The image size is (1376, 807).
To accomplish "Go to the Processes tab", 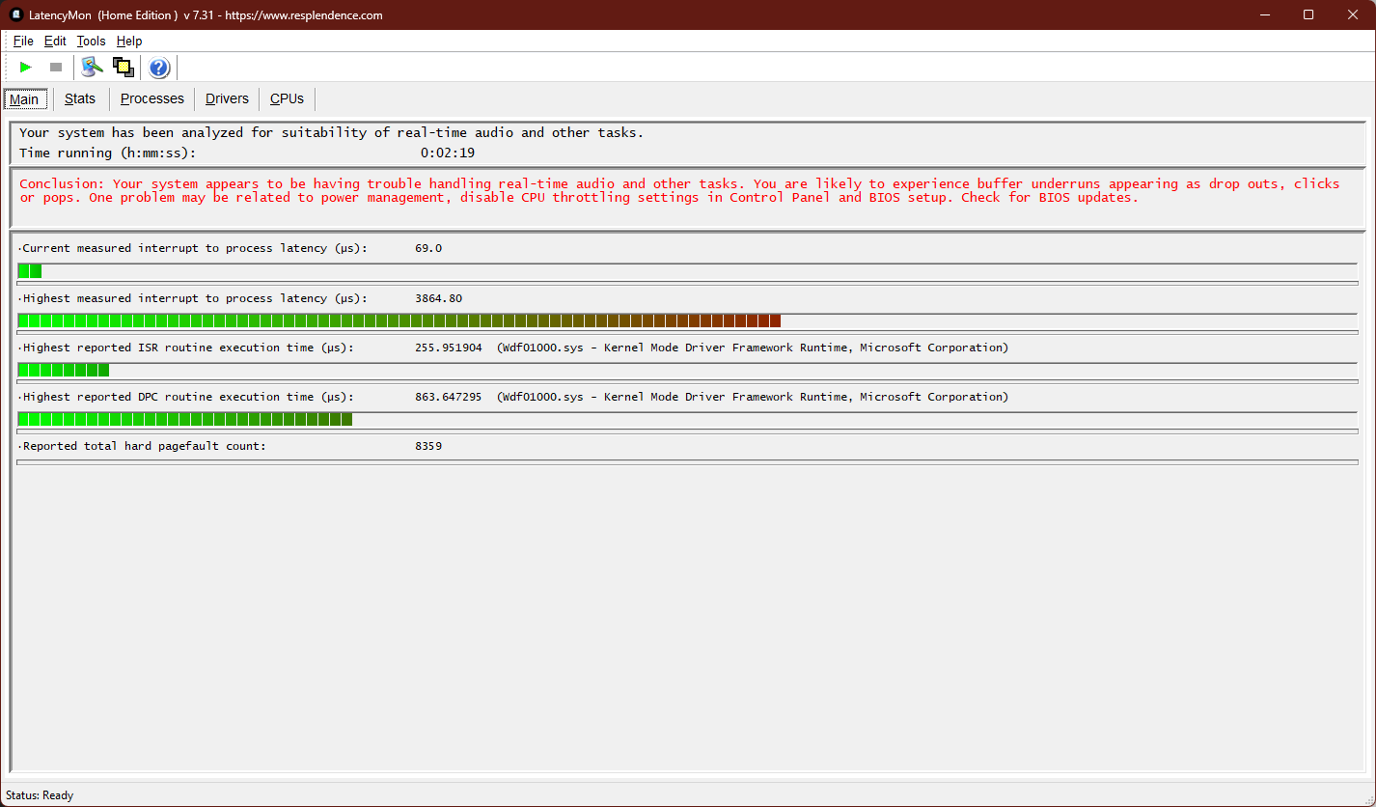I will tap(151, 98).
